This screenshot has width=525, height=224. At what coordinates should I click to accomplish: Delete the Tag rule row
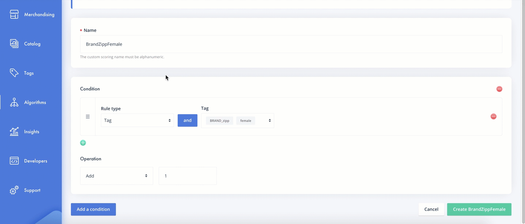tap(494, 116)
